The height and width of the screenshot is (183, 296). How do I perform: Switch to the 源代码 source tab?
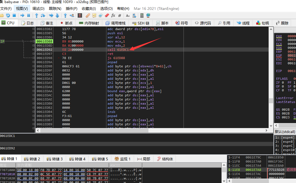coord(203,23)
